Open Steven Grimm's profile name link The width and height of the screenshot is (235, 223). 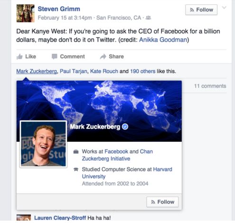59,9
